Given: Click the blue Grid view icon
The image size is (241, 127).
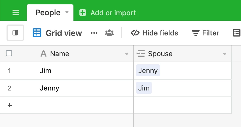Looking at the screenshot, I should click(37, 33).
